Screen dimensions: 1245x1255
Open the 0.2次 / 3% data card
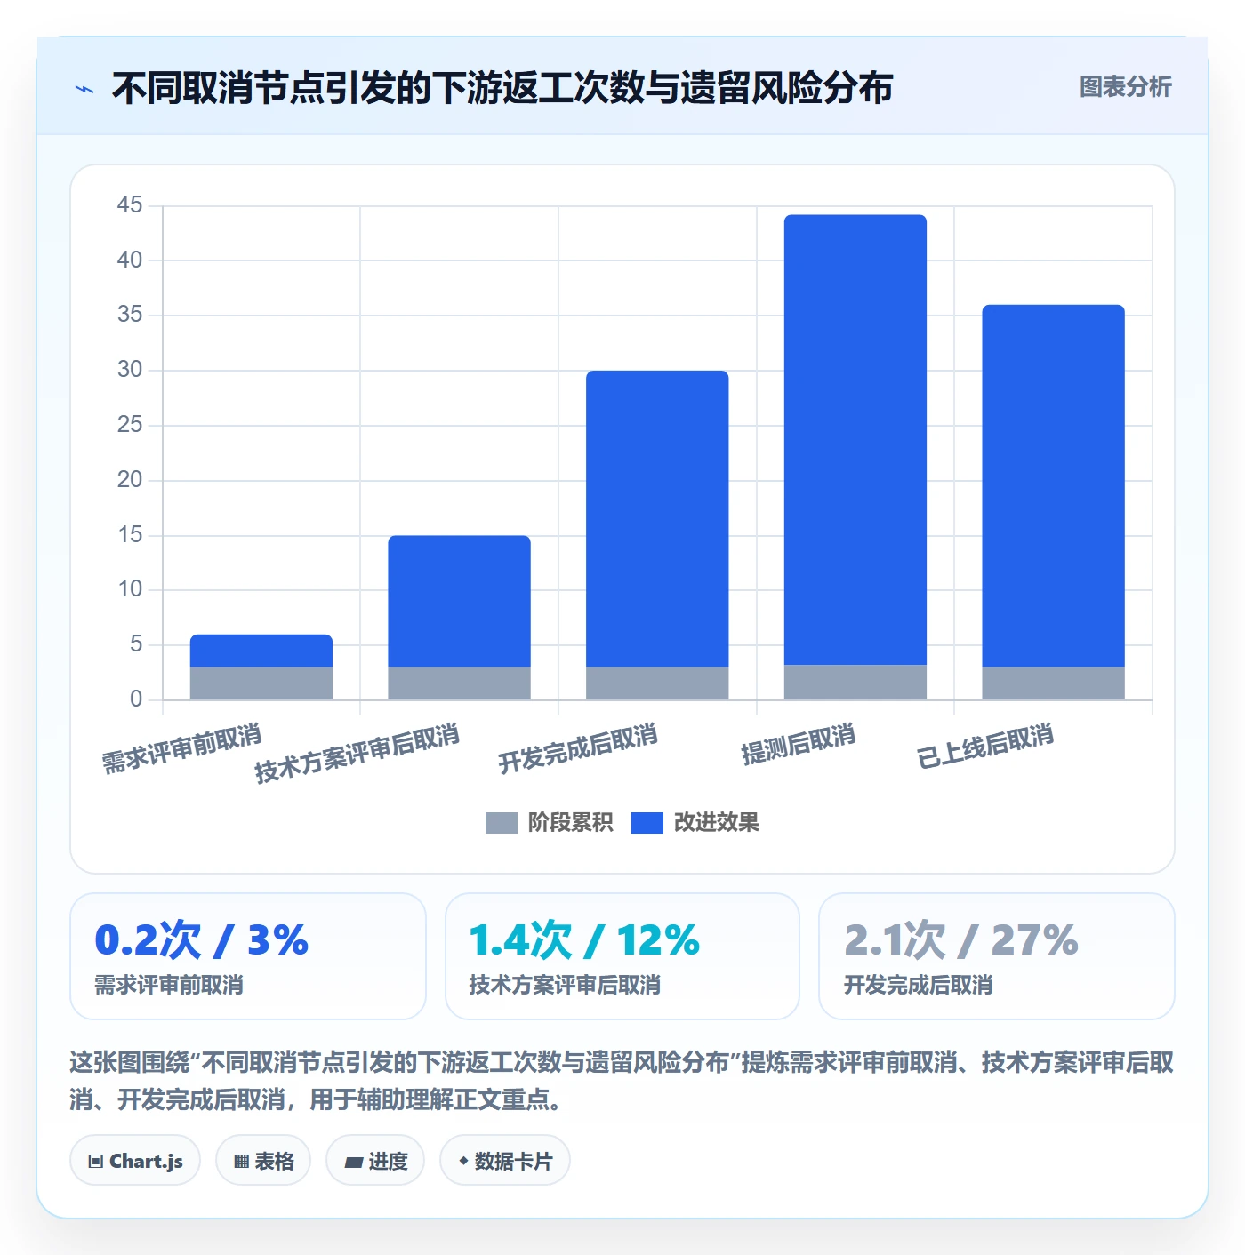click(248, 956)
